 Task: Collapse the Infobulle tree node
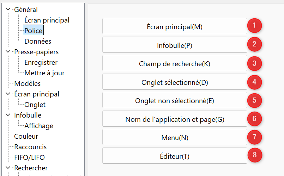click(8, 115)
